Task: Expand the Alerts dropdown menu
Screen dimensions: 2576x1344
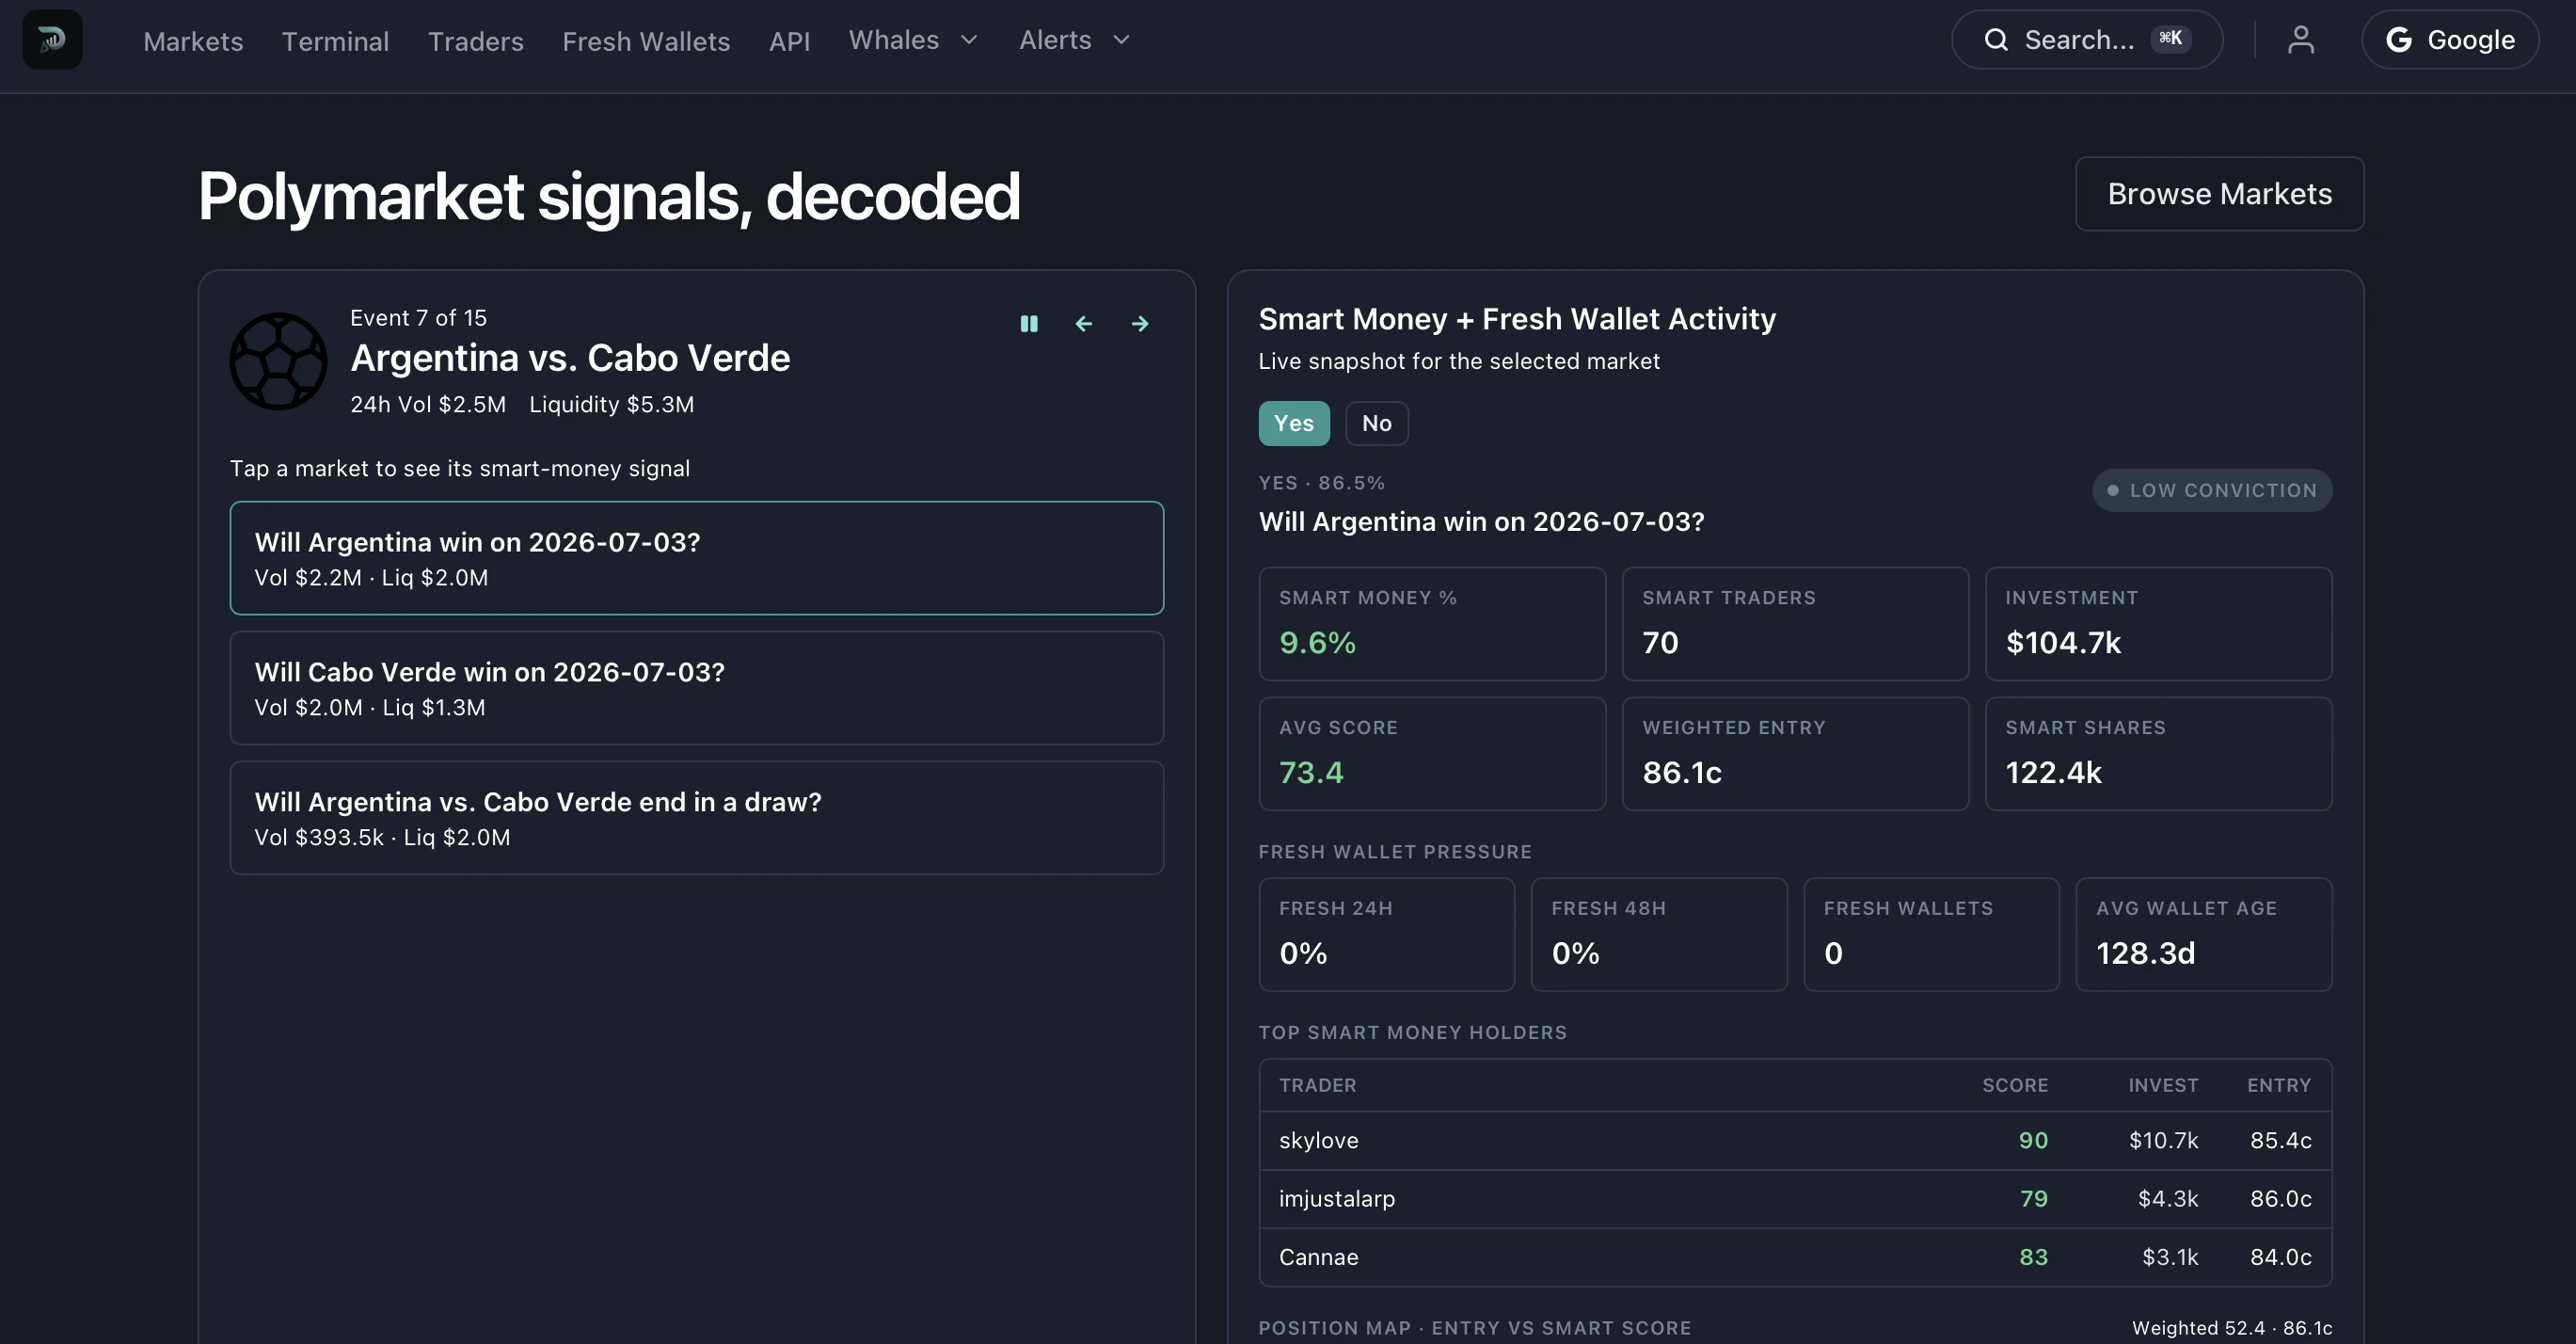Action: (1074, 40)
